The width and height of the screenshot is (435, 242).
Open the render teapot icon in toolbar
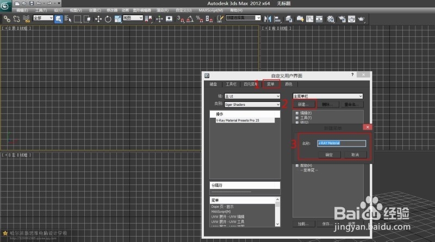360,18
